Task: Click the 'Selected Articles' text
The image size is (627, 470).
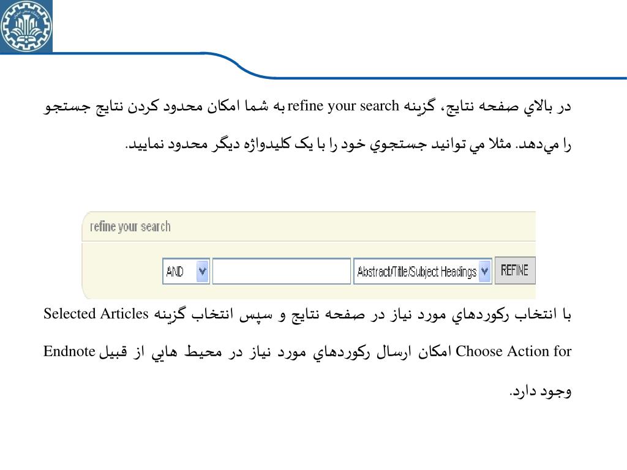Action: tap(96, 314)
